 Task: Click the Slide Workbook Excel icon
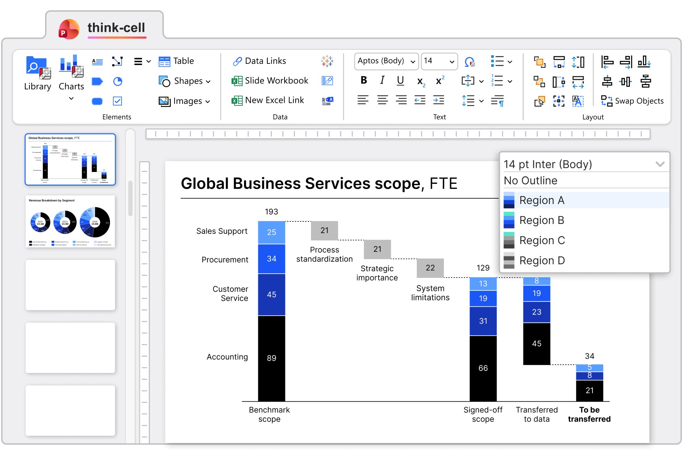(x=237, y=81)
